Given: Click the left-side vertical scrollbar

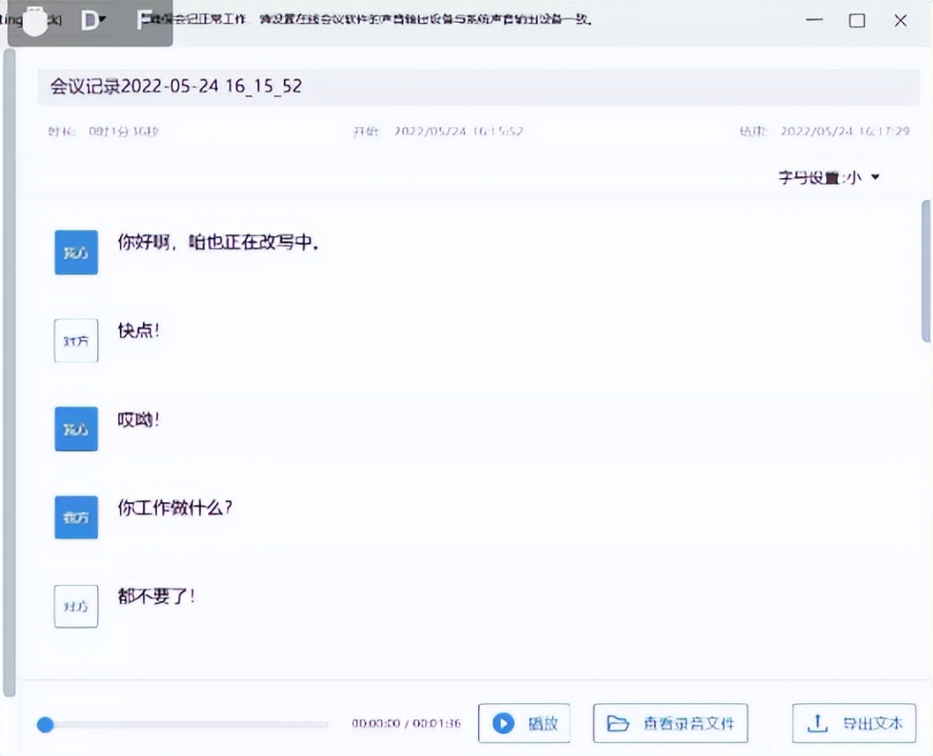Looking at the screenshot, I should [x=9, y=373].
